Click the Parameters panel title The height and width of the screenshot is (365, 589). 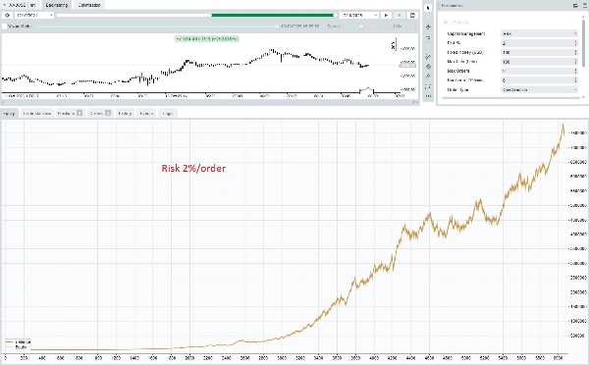tap(453, 5)
